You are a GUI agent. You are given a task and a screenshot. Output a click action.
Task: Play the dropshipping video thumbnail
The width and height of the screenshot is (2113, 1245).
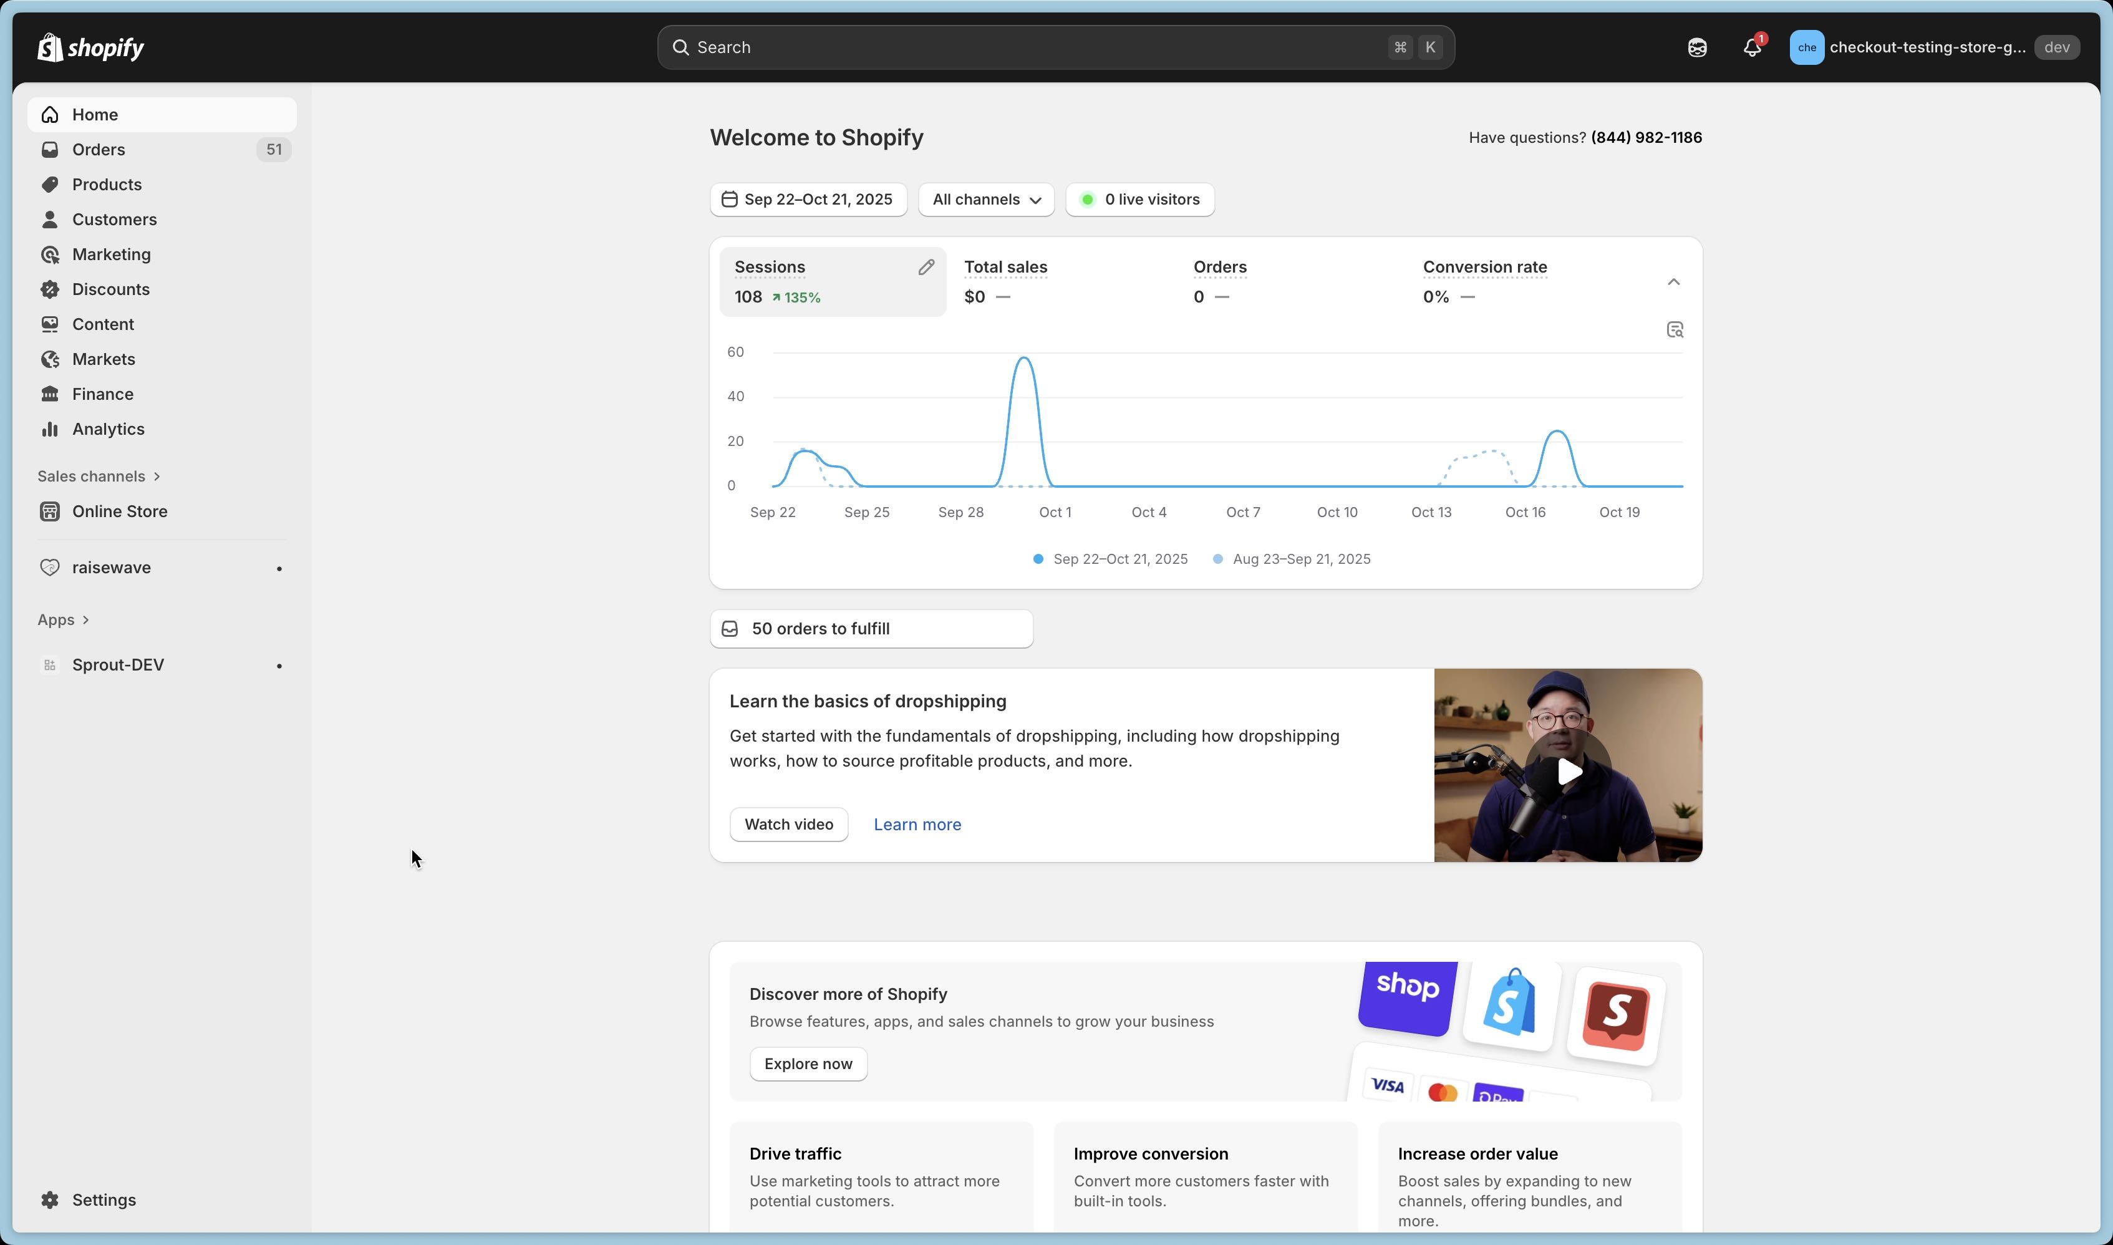tap(1568, 771)
